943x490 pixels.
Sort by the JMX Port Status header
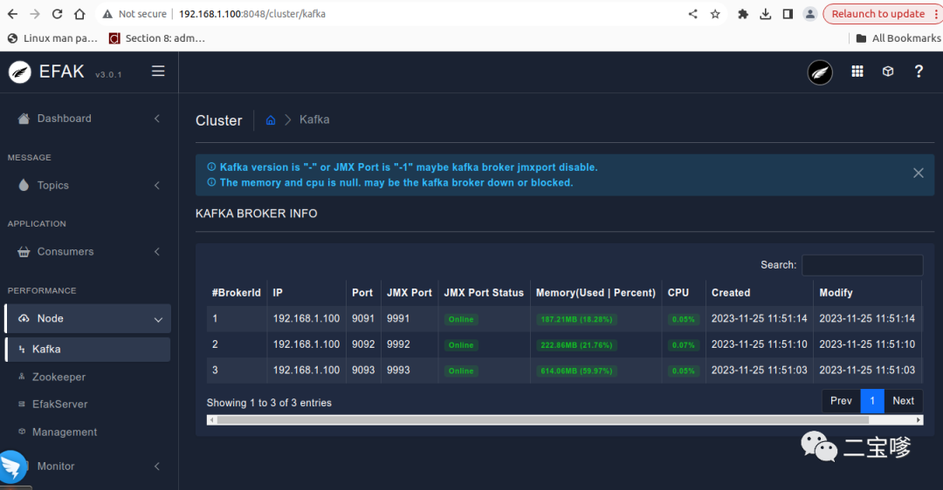click(484, 292)
